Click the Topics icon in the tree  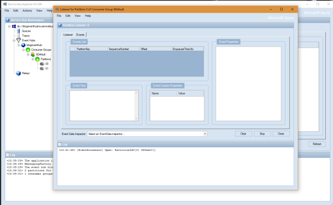[18, 36]
